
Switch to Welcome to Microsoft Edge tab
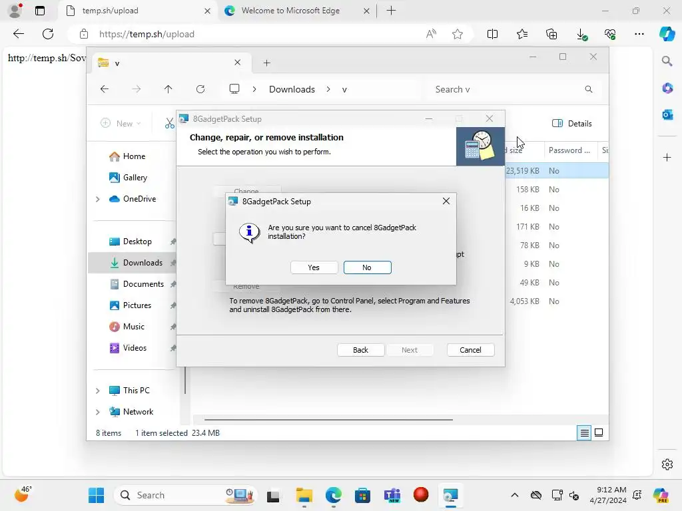pyautogui.click(x=296, y=11)
